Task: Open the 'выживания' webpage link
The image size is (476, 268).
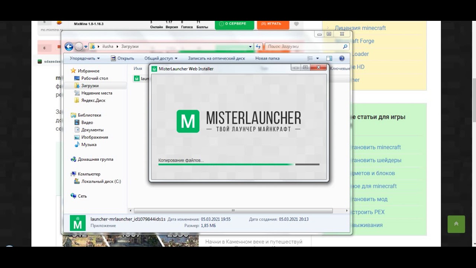Action: [x=366, y=225]
